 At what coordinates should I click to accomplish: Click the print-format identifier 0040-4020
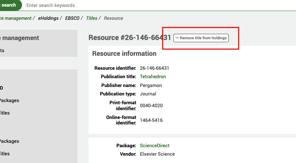coord(151,105)
